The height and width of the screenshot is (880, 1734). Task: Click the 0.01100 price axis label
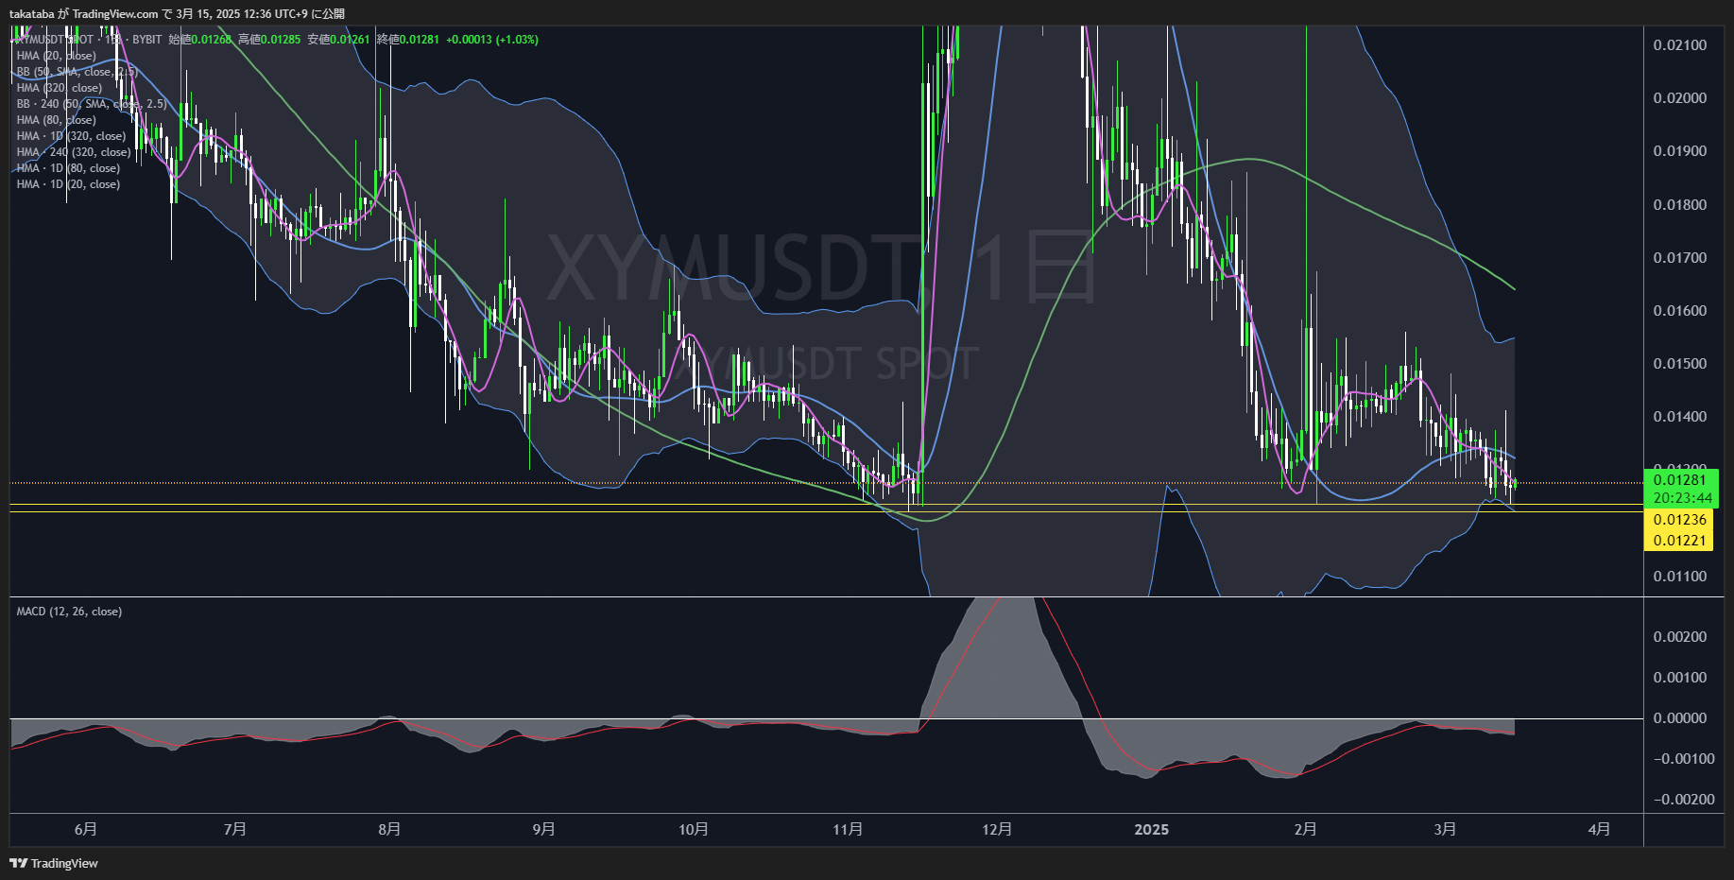click(1680, 577)
